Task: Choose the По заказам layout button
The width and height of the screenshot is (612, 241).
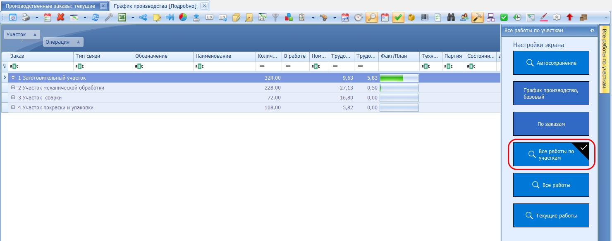Action: coord(551,124)
